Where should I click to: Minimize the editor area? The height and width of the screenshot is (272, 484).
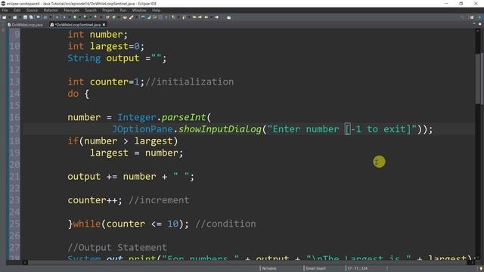[474, 23]
